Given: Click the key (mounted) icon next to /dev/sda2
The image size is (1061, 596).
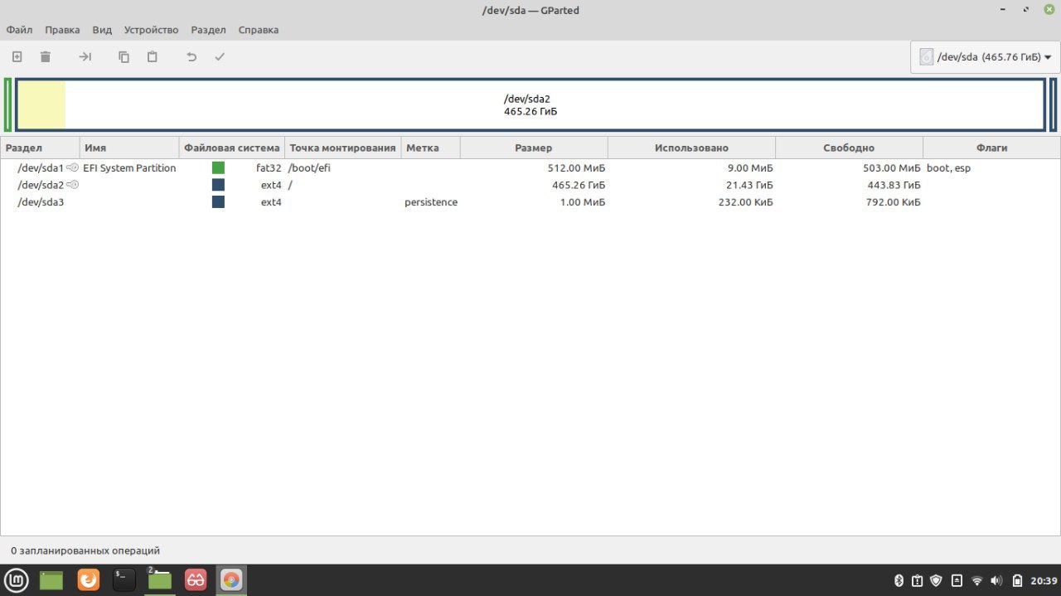Looking at the screenshot, I should pyautogui.click(x=72, y=185).
